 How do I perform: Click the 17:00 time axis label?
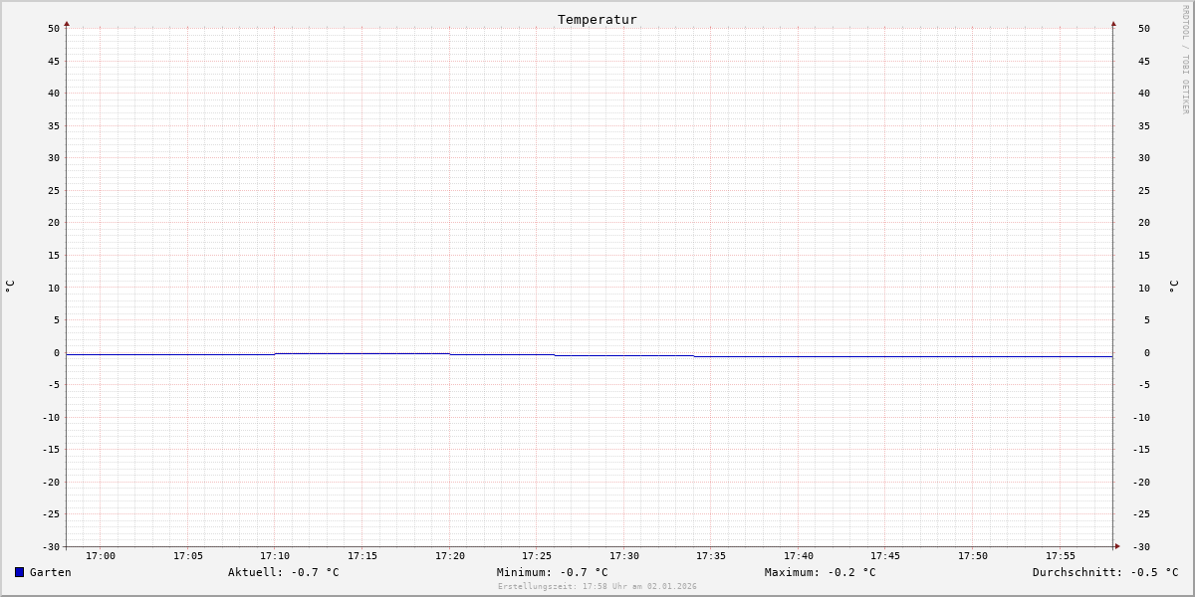(101, 556)
